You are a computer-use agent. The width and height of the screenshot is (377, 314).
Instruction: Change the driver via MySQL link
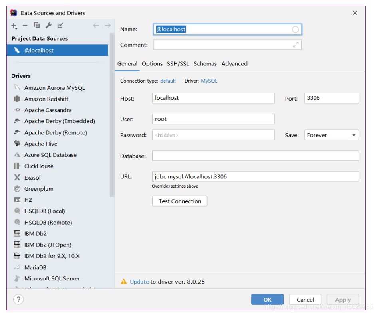[209, 81]
